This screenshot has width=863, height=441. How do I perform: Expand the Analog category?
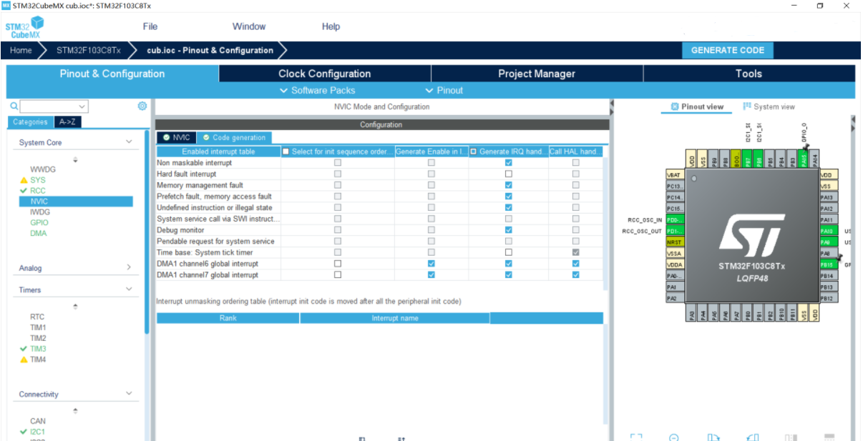(129, 267)
